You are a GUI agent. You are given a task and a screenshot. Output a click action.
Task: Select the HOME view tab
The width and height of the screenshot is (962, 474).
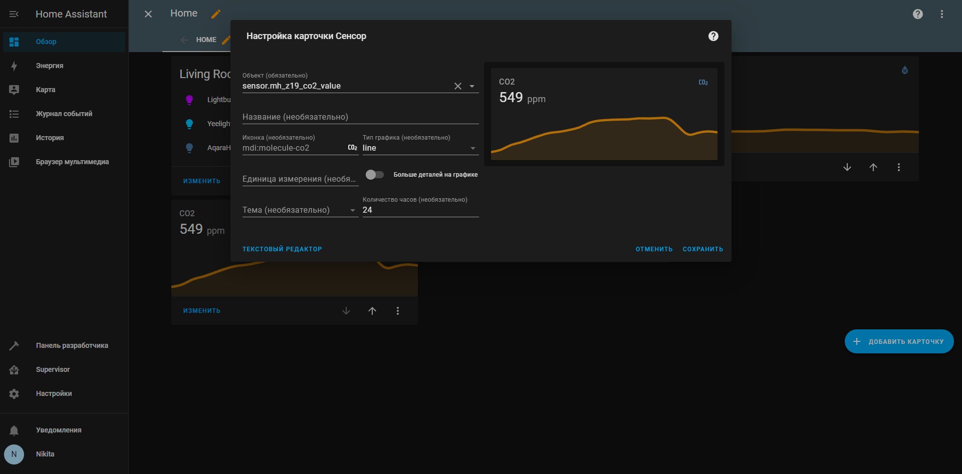pyautogui.click(x=206, y=40)
